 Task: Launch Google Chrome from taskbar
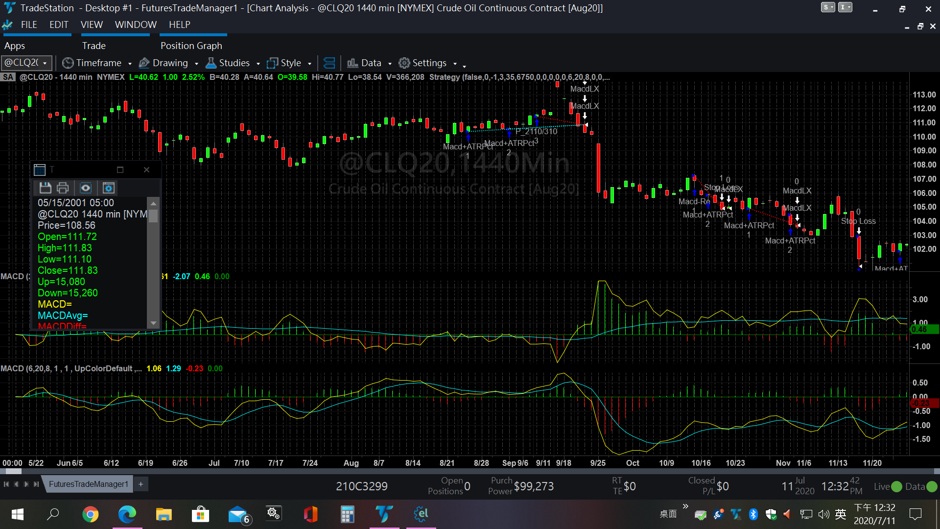[x=91, y=514]
